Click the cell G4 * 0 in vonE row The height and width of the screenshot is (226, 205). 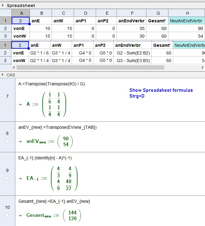[x=83, y=53]
